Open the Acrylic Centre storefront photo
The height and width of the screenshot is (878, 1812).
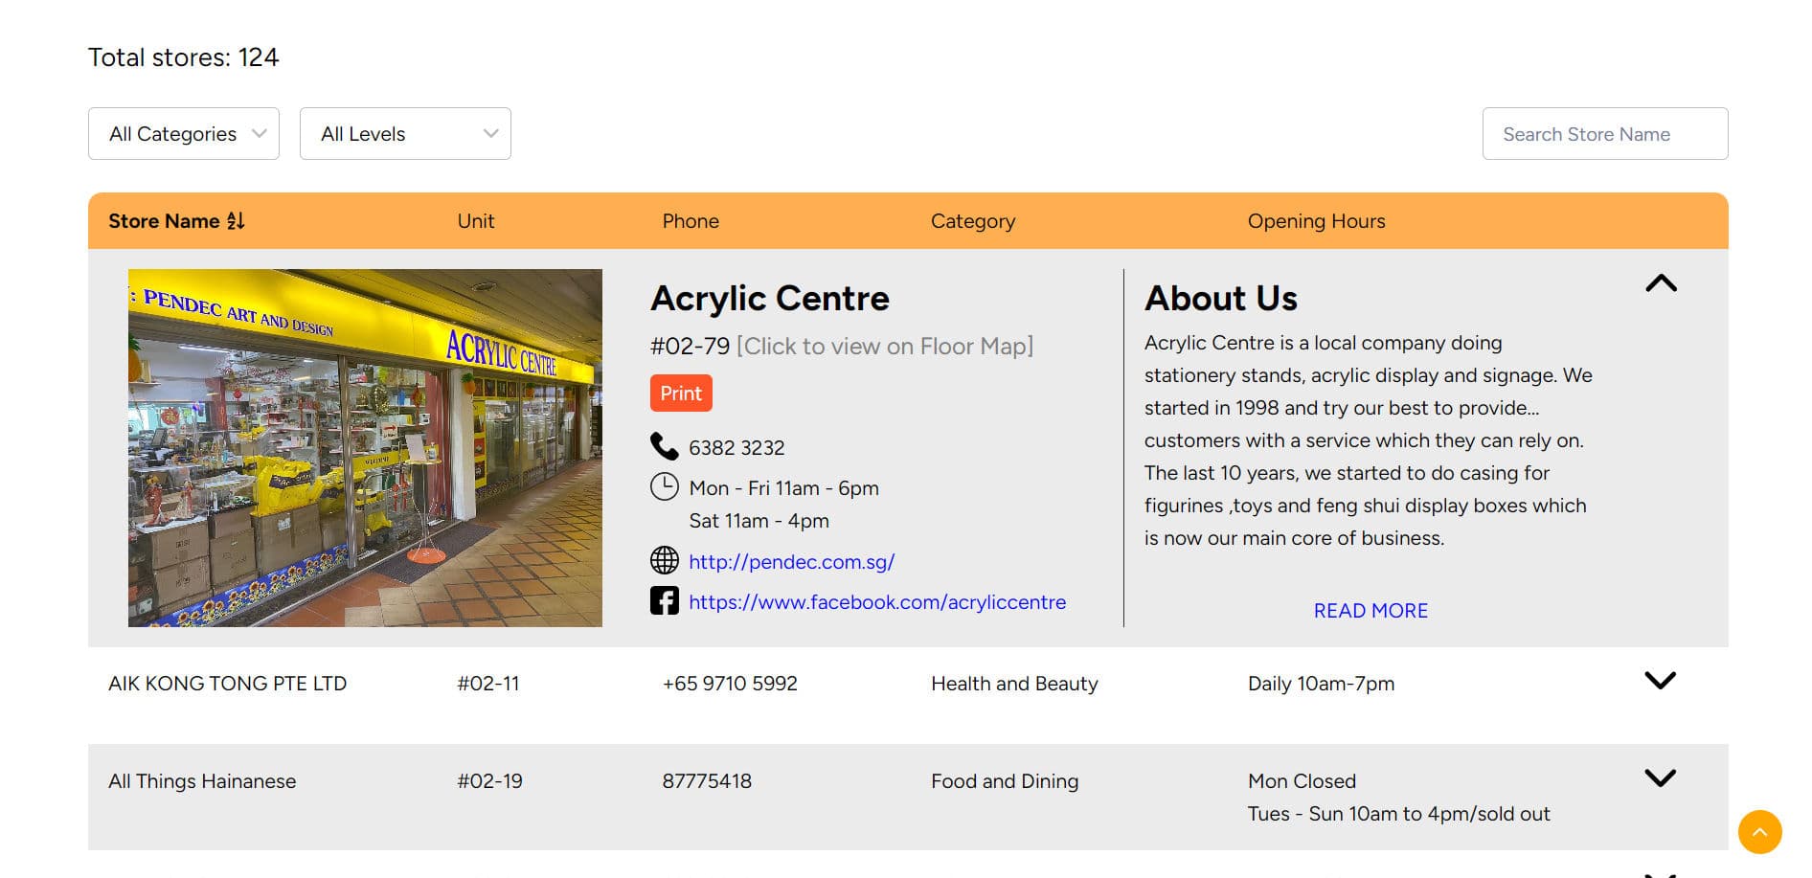click(365, 448)
